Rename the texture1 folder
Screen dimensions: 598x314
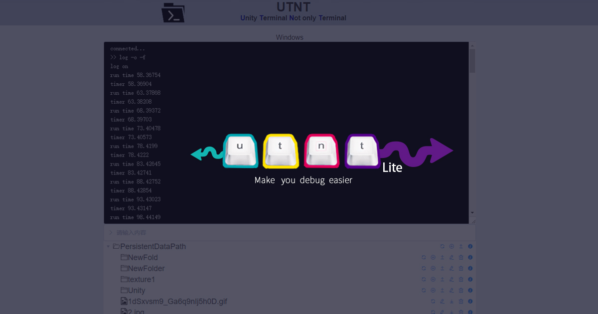coord(451,279)
